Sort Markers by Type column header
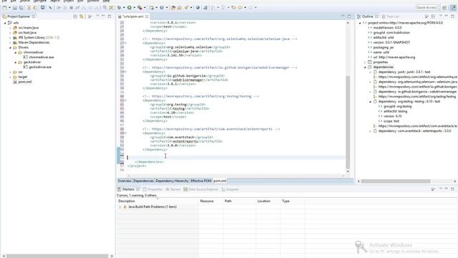Viewport: 458px width, 258px height. point(292,201)
